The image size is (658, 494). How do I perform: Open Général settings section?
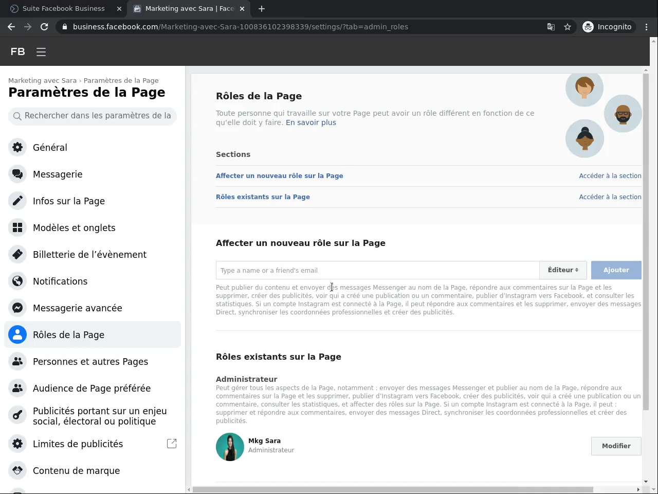click(93, 147)
